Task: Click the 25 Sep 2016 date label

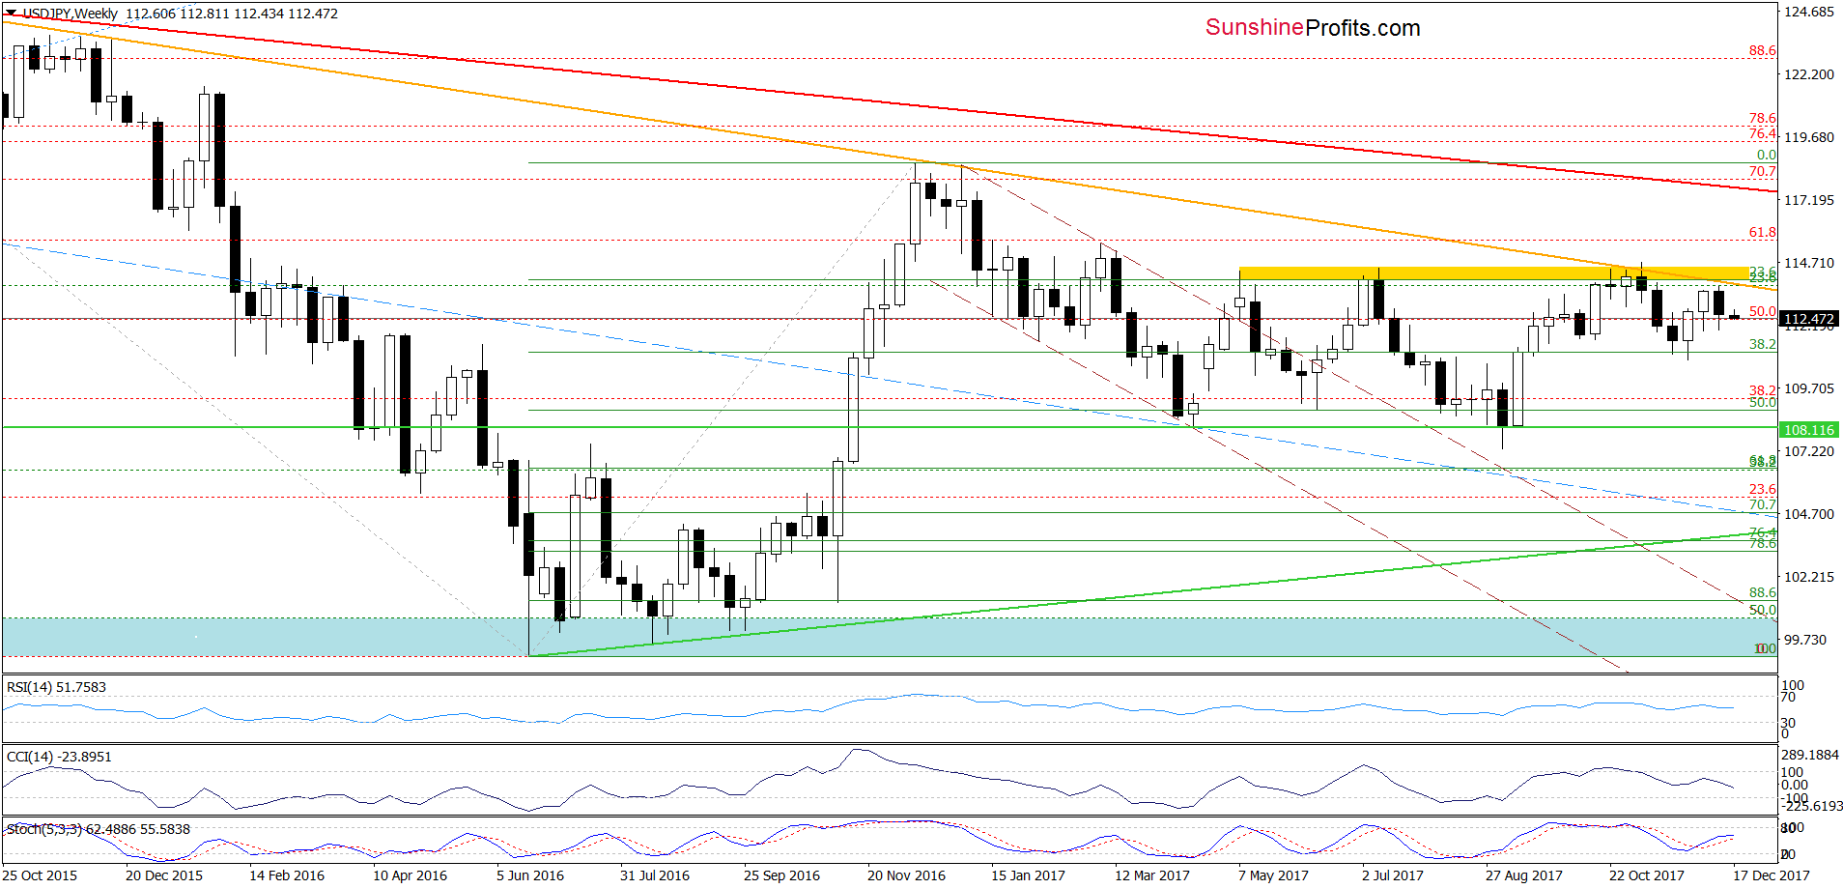Action: [781, 875]
